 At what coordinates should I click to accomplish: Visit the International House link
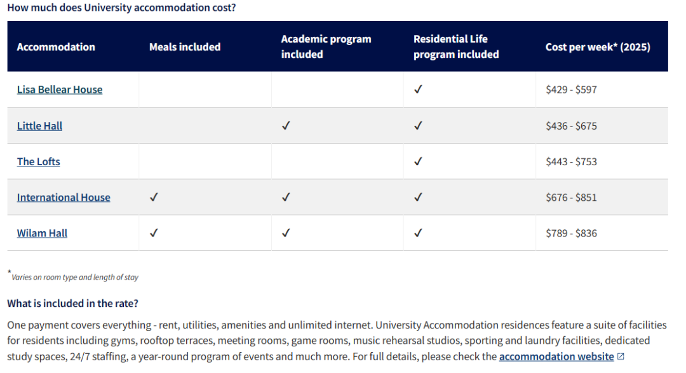pos(64,198)
